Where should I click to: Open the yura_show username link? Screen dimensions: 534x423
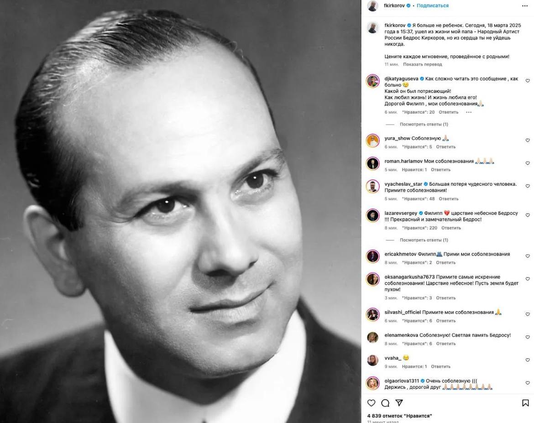click(397, 138)
